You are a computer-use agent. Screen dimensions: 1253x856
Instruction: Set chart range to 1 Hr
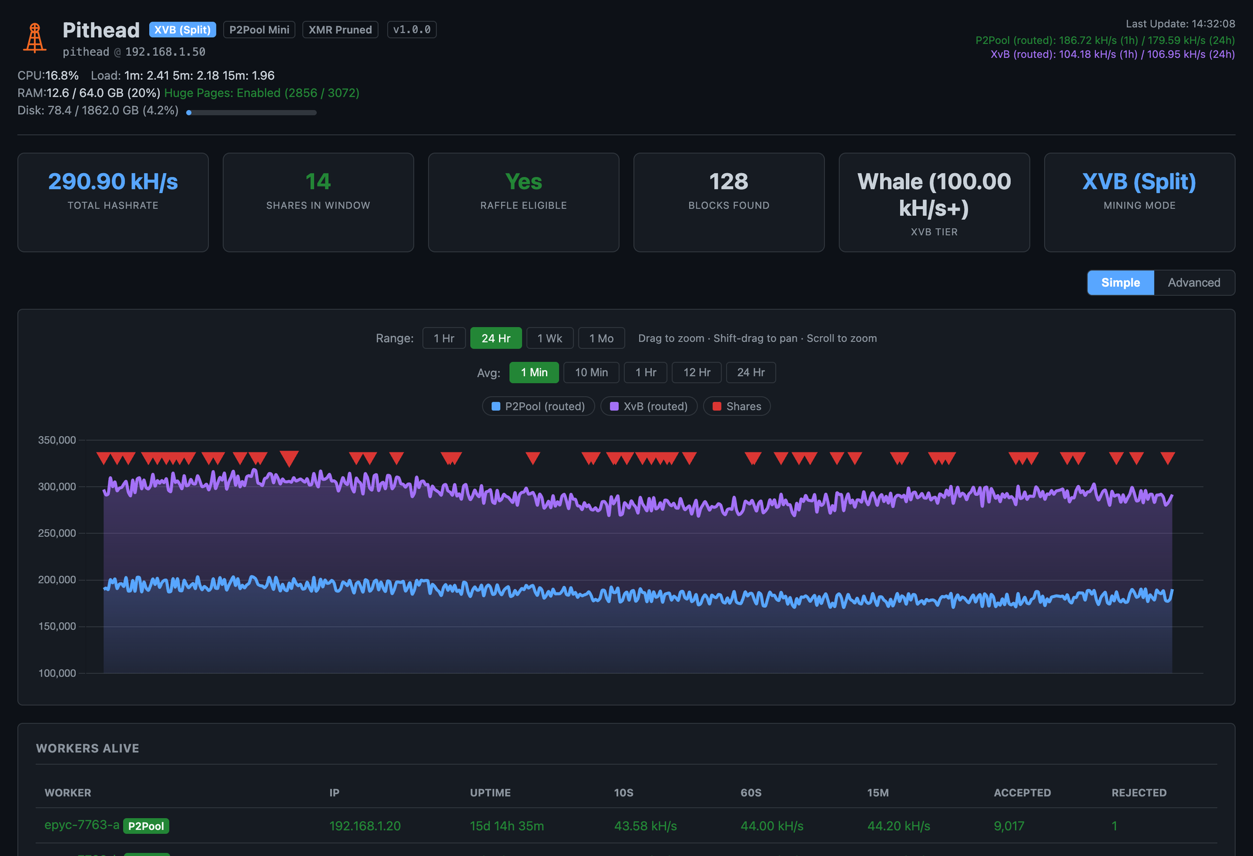444,338
